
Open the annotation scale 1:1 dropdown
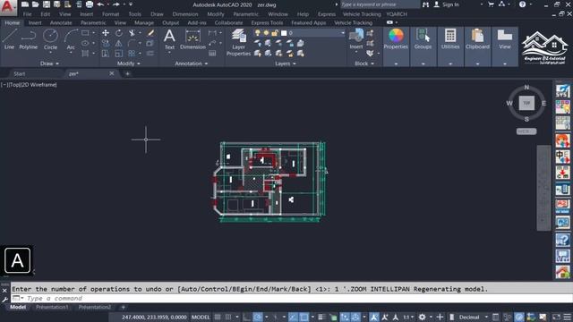pos(408,317)
